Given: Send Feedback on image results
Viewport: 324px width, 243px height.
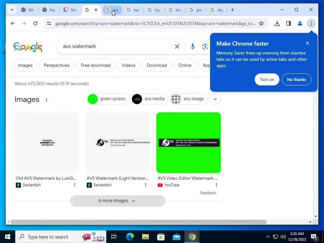Looking at the screenshot, I should (x=208, y=193).
